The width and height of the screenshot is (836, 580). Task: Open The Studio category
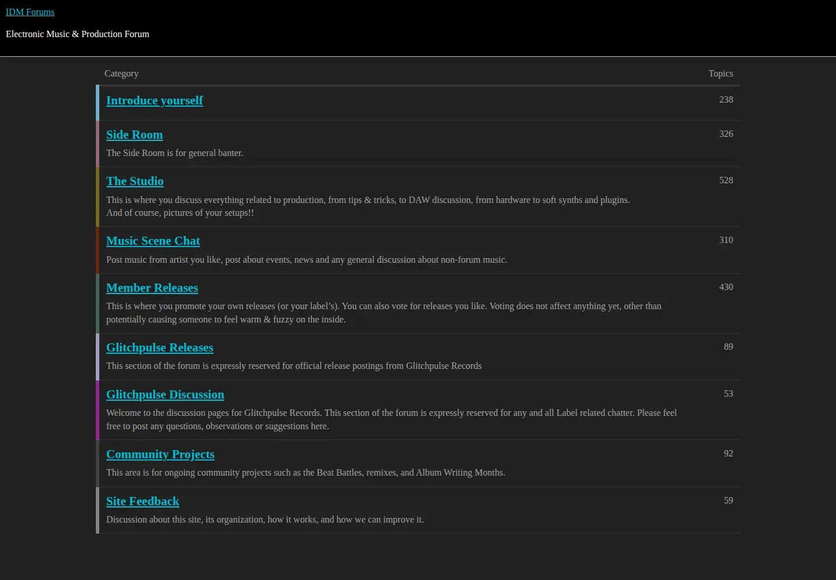(135, 181)
